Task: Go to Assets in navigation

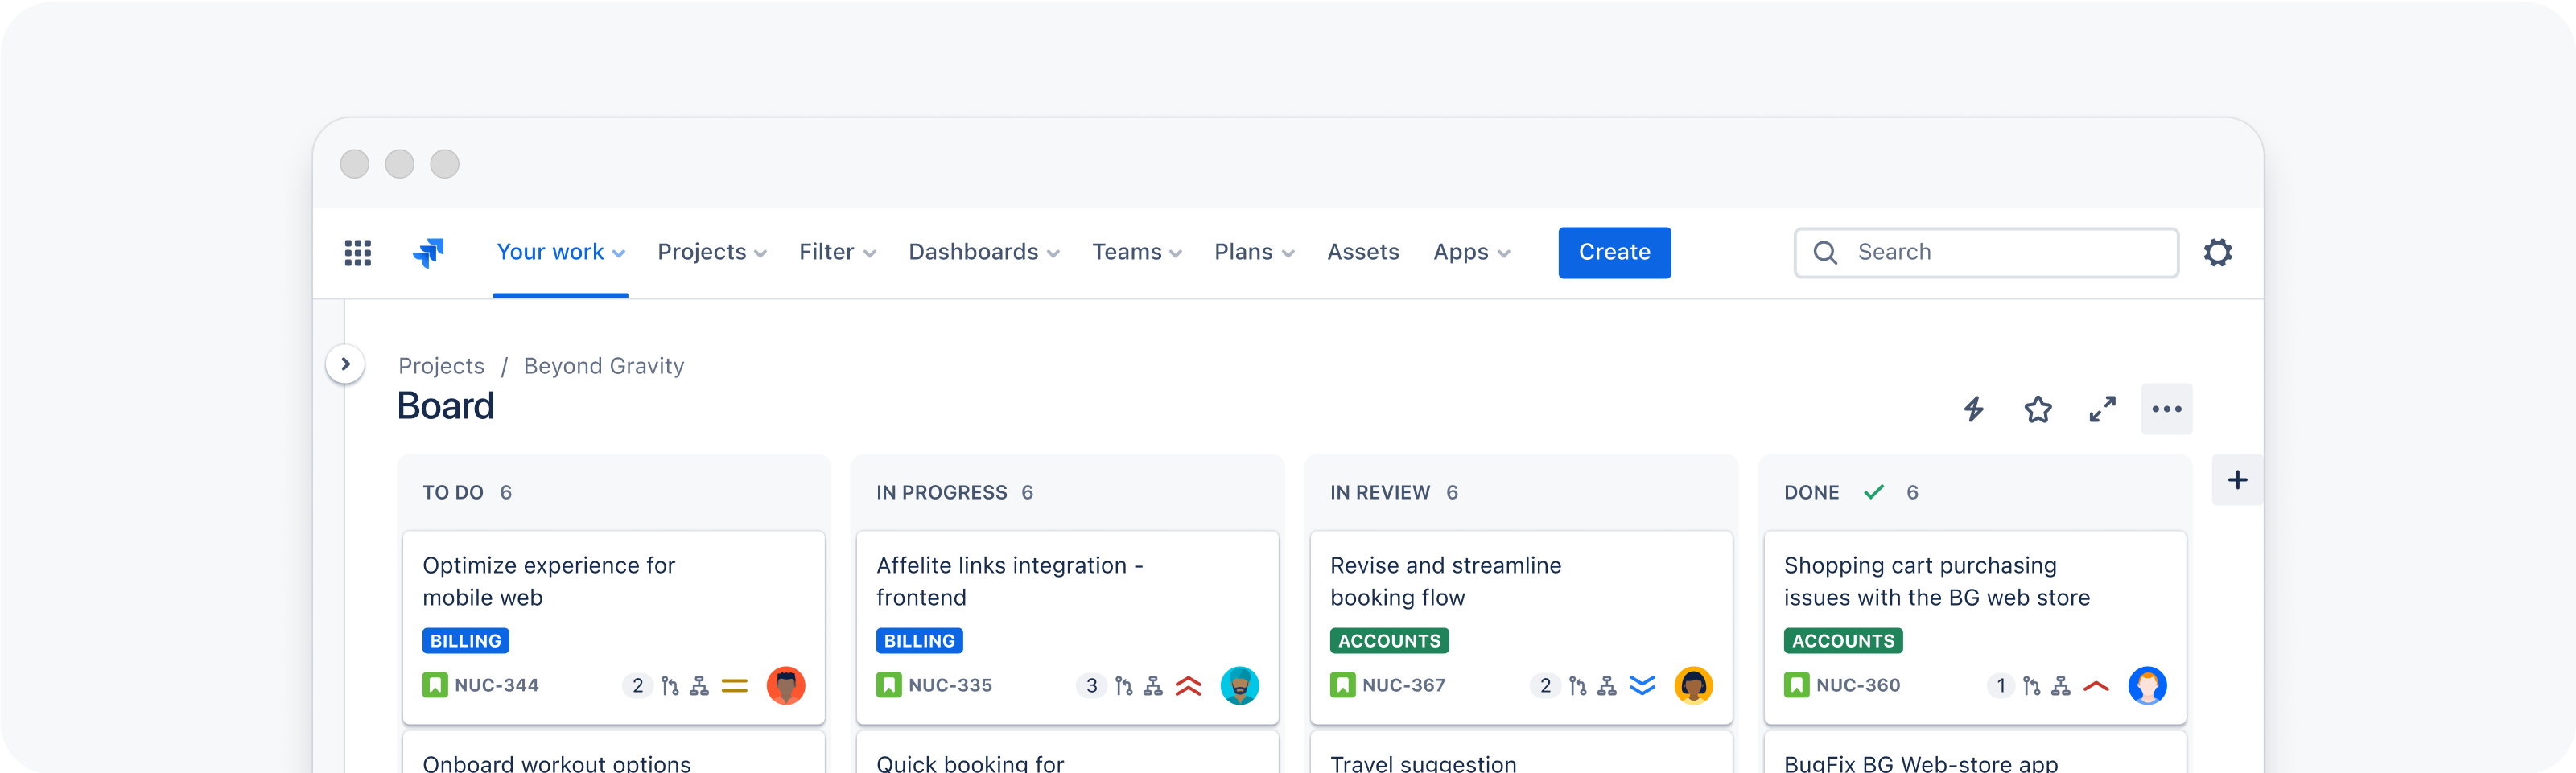Action: pyautogui.click(x=1363, y=252)
